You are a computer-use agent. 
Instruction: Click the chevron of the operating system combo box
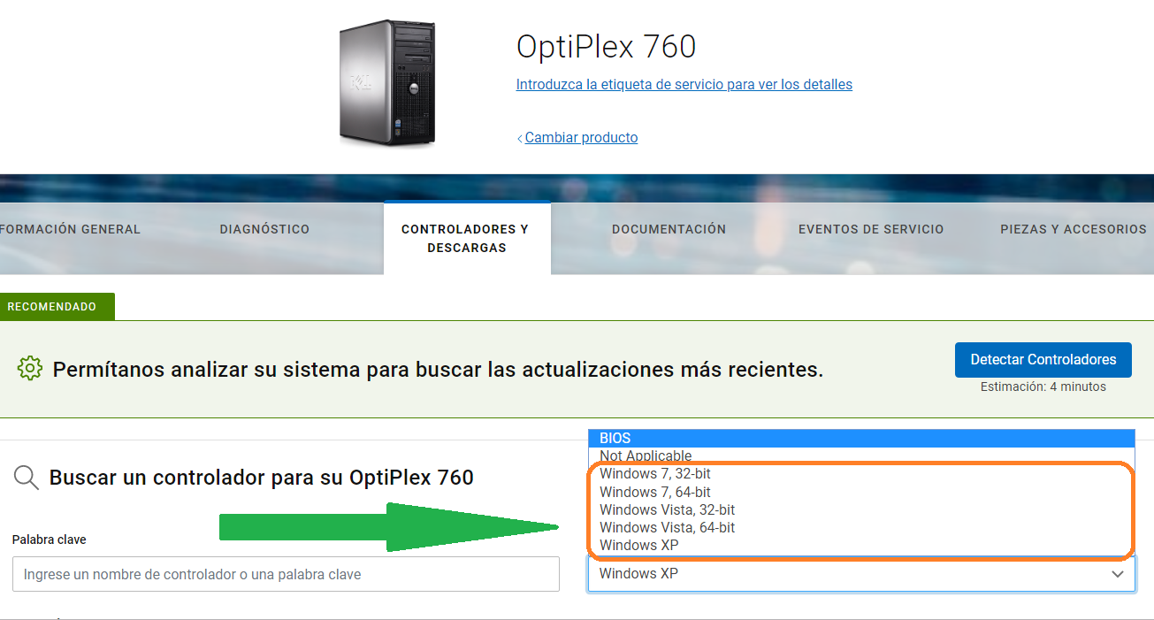click(x=1119, y=574)
